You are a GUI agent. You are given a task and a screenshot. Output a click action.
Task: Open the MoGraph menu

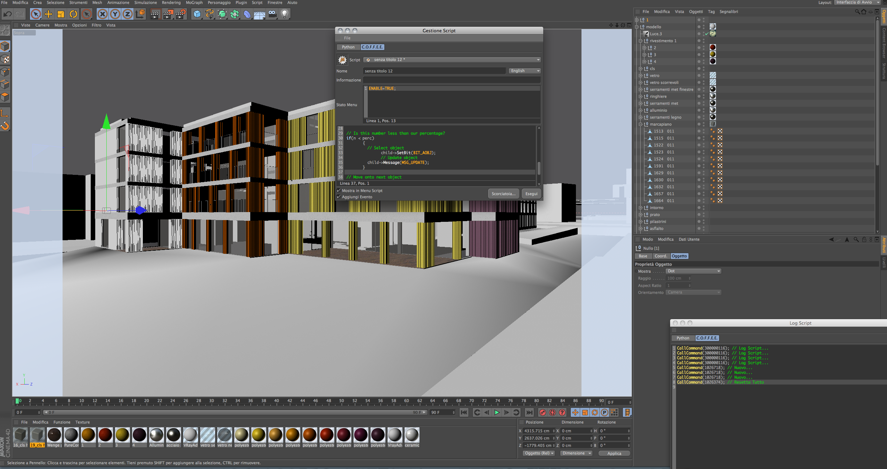tap(194, 3)
